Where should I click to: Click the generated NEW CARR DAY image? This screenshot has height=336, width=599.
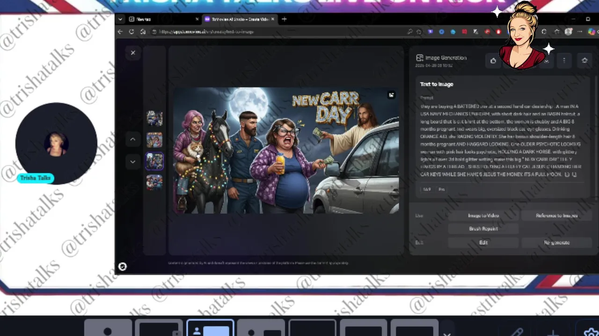[x=286, y=150]
